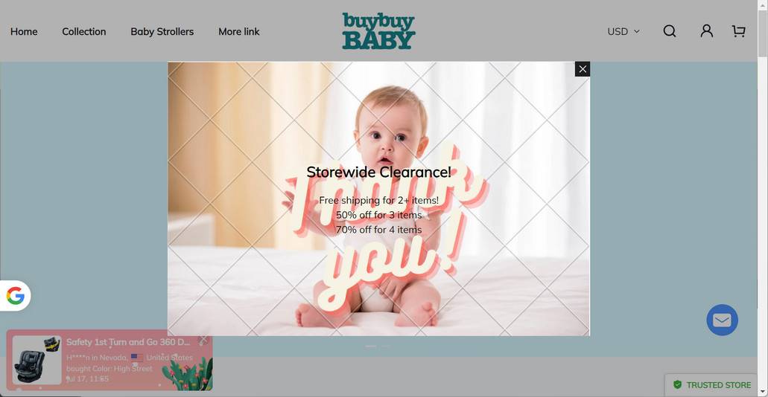The height and width of the screenshot is (397, 768).
Task: Open the search icon in header
Action: click(670, 31)
